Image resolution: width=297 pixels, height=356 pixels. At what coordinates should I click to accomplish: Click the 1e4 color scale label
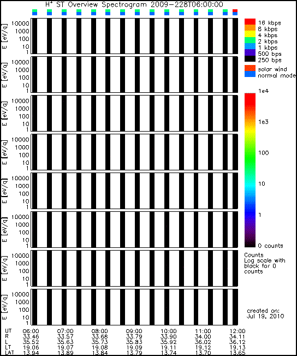coord(263,91)
